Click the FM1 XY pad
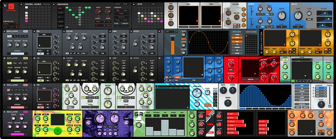This screenshot has width=336, height=139. 189,16
